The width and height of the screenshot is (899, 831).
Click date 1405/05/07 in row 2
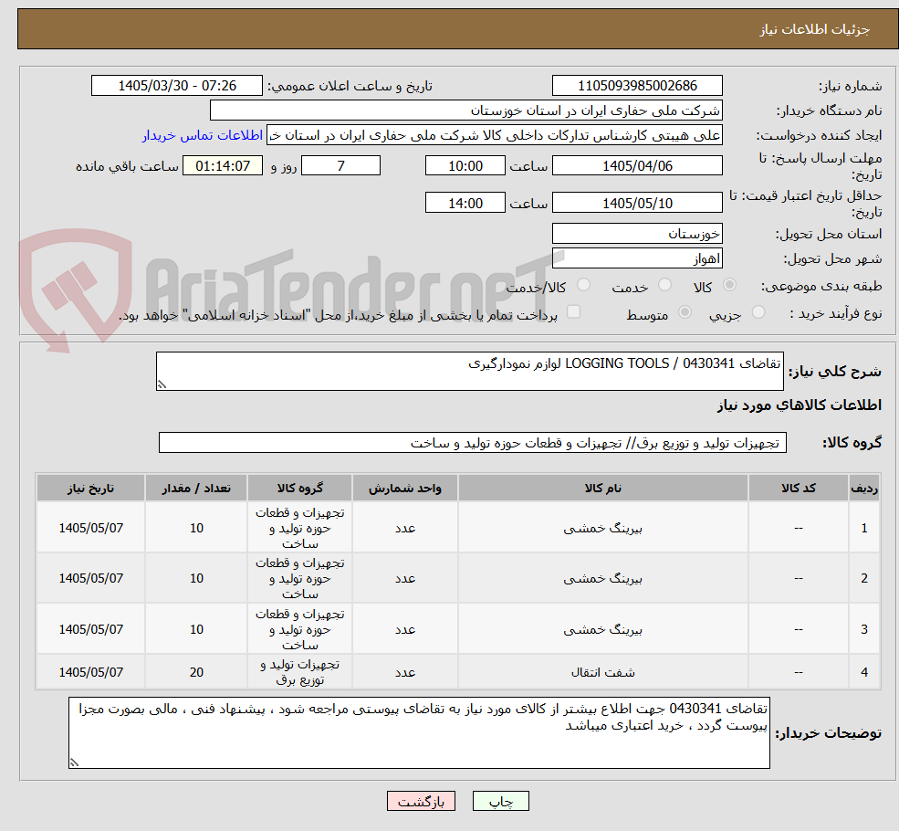click(90, 579)
